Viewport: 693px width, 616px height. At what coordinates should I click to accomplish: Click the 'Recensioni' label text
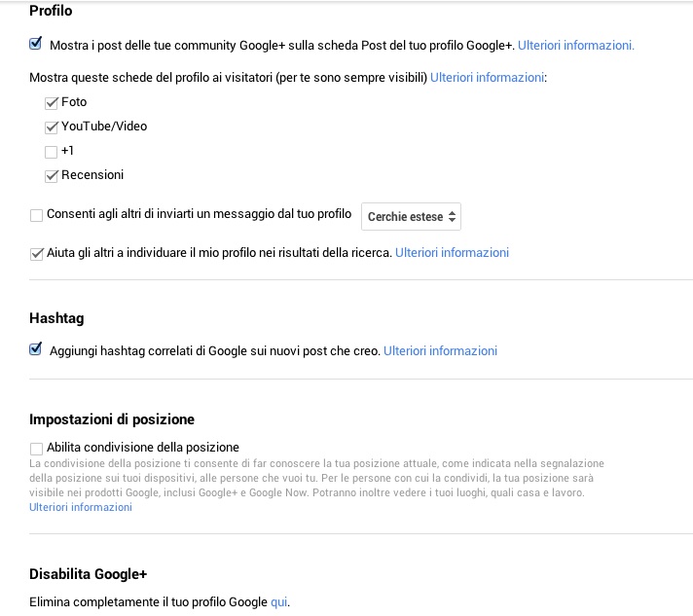point(92,175)
